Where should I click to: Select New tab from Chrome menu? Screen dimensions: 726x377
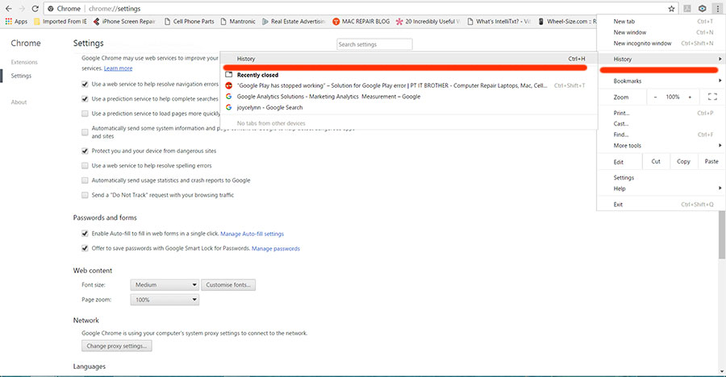coord(661,21)
